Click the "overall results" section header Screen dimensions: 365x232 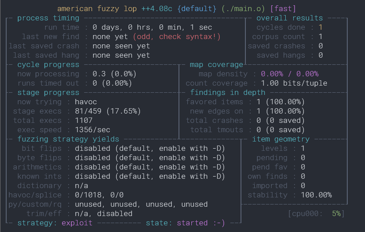click(289, 18)
